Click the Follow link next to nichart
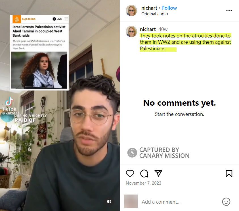The height and width of the screenshot is (211, 239). [x=169, y=8]
